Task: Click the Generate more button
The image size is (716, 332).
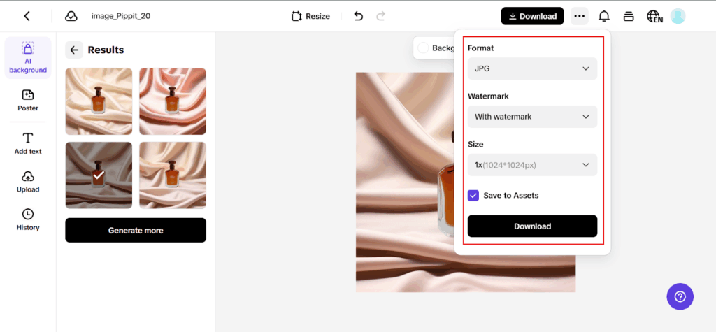Action: 136,230
